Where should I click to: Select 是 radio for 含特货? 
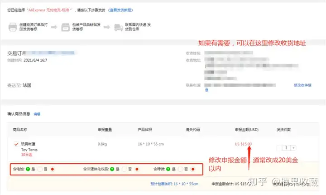pos(180,169)
